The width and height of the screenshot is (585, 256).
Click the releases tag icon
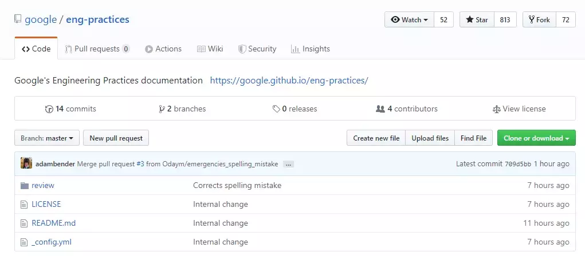tap(276, 109)
